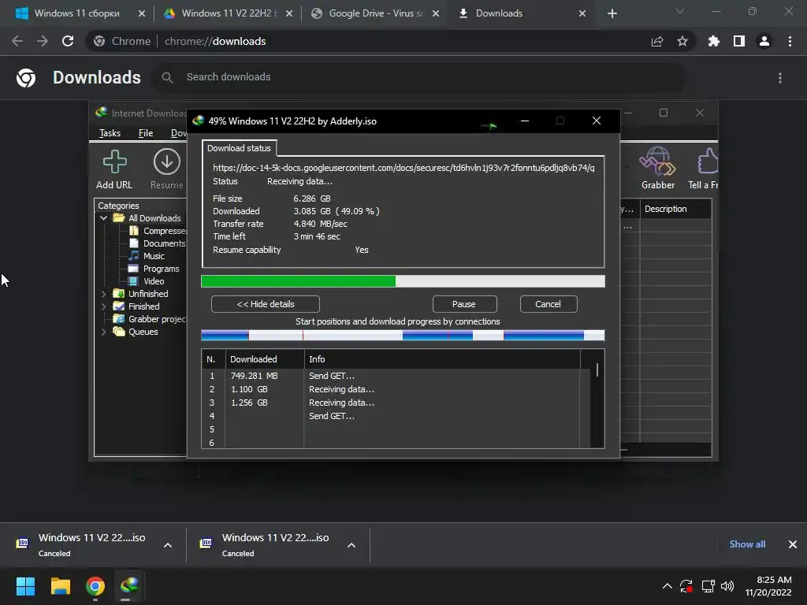Image resolution: width=807 pixels, height=605 pixels.
Task: Select the Download status tab
Action: [239, 148]
